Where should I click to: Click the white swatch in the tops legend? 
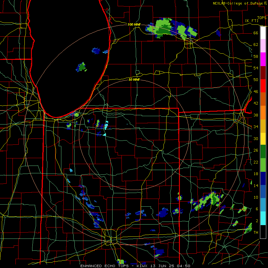click(x=263, y=33)
